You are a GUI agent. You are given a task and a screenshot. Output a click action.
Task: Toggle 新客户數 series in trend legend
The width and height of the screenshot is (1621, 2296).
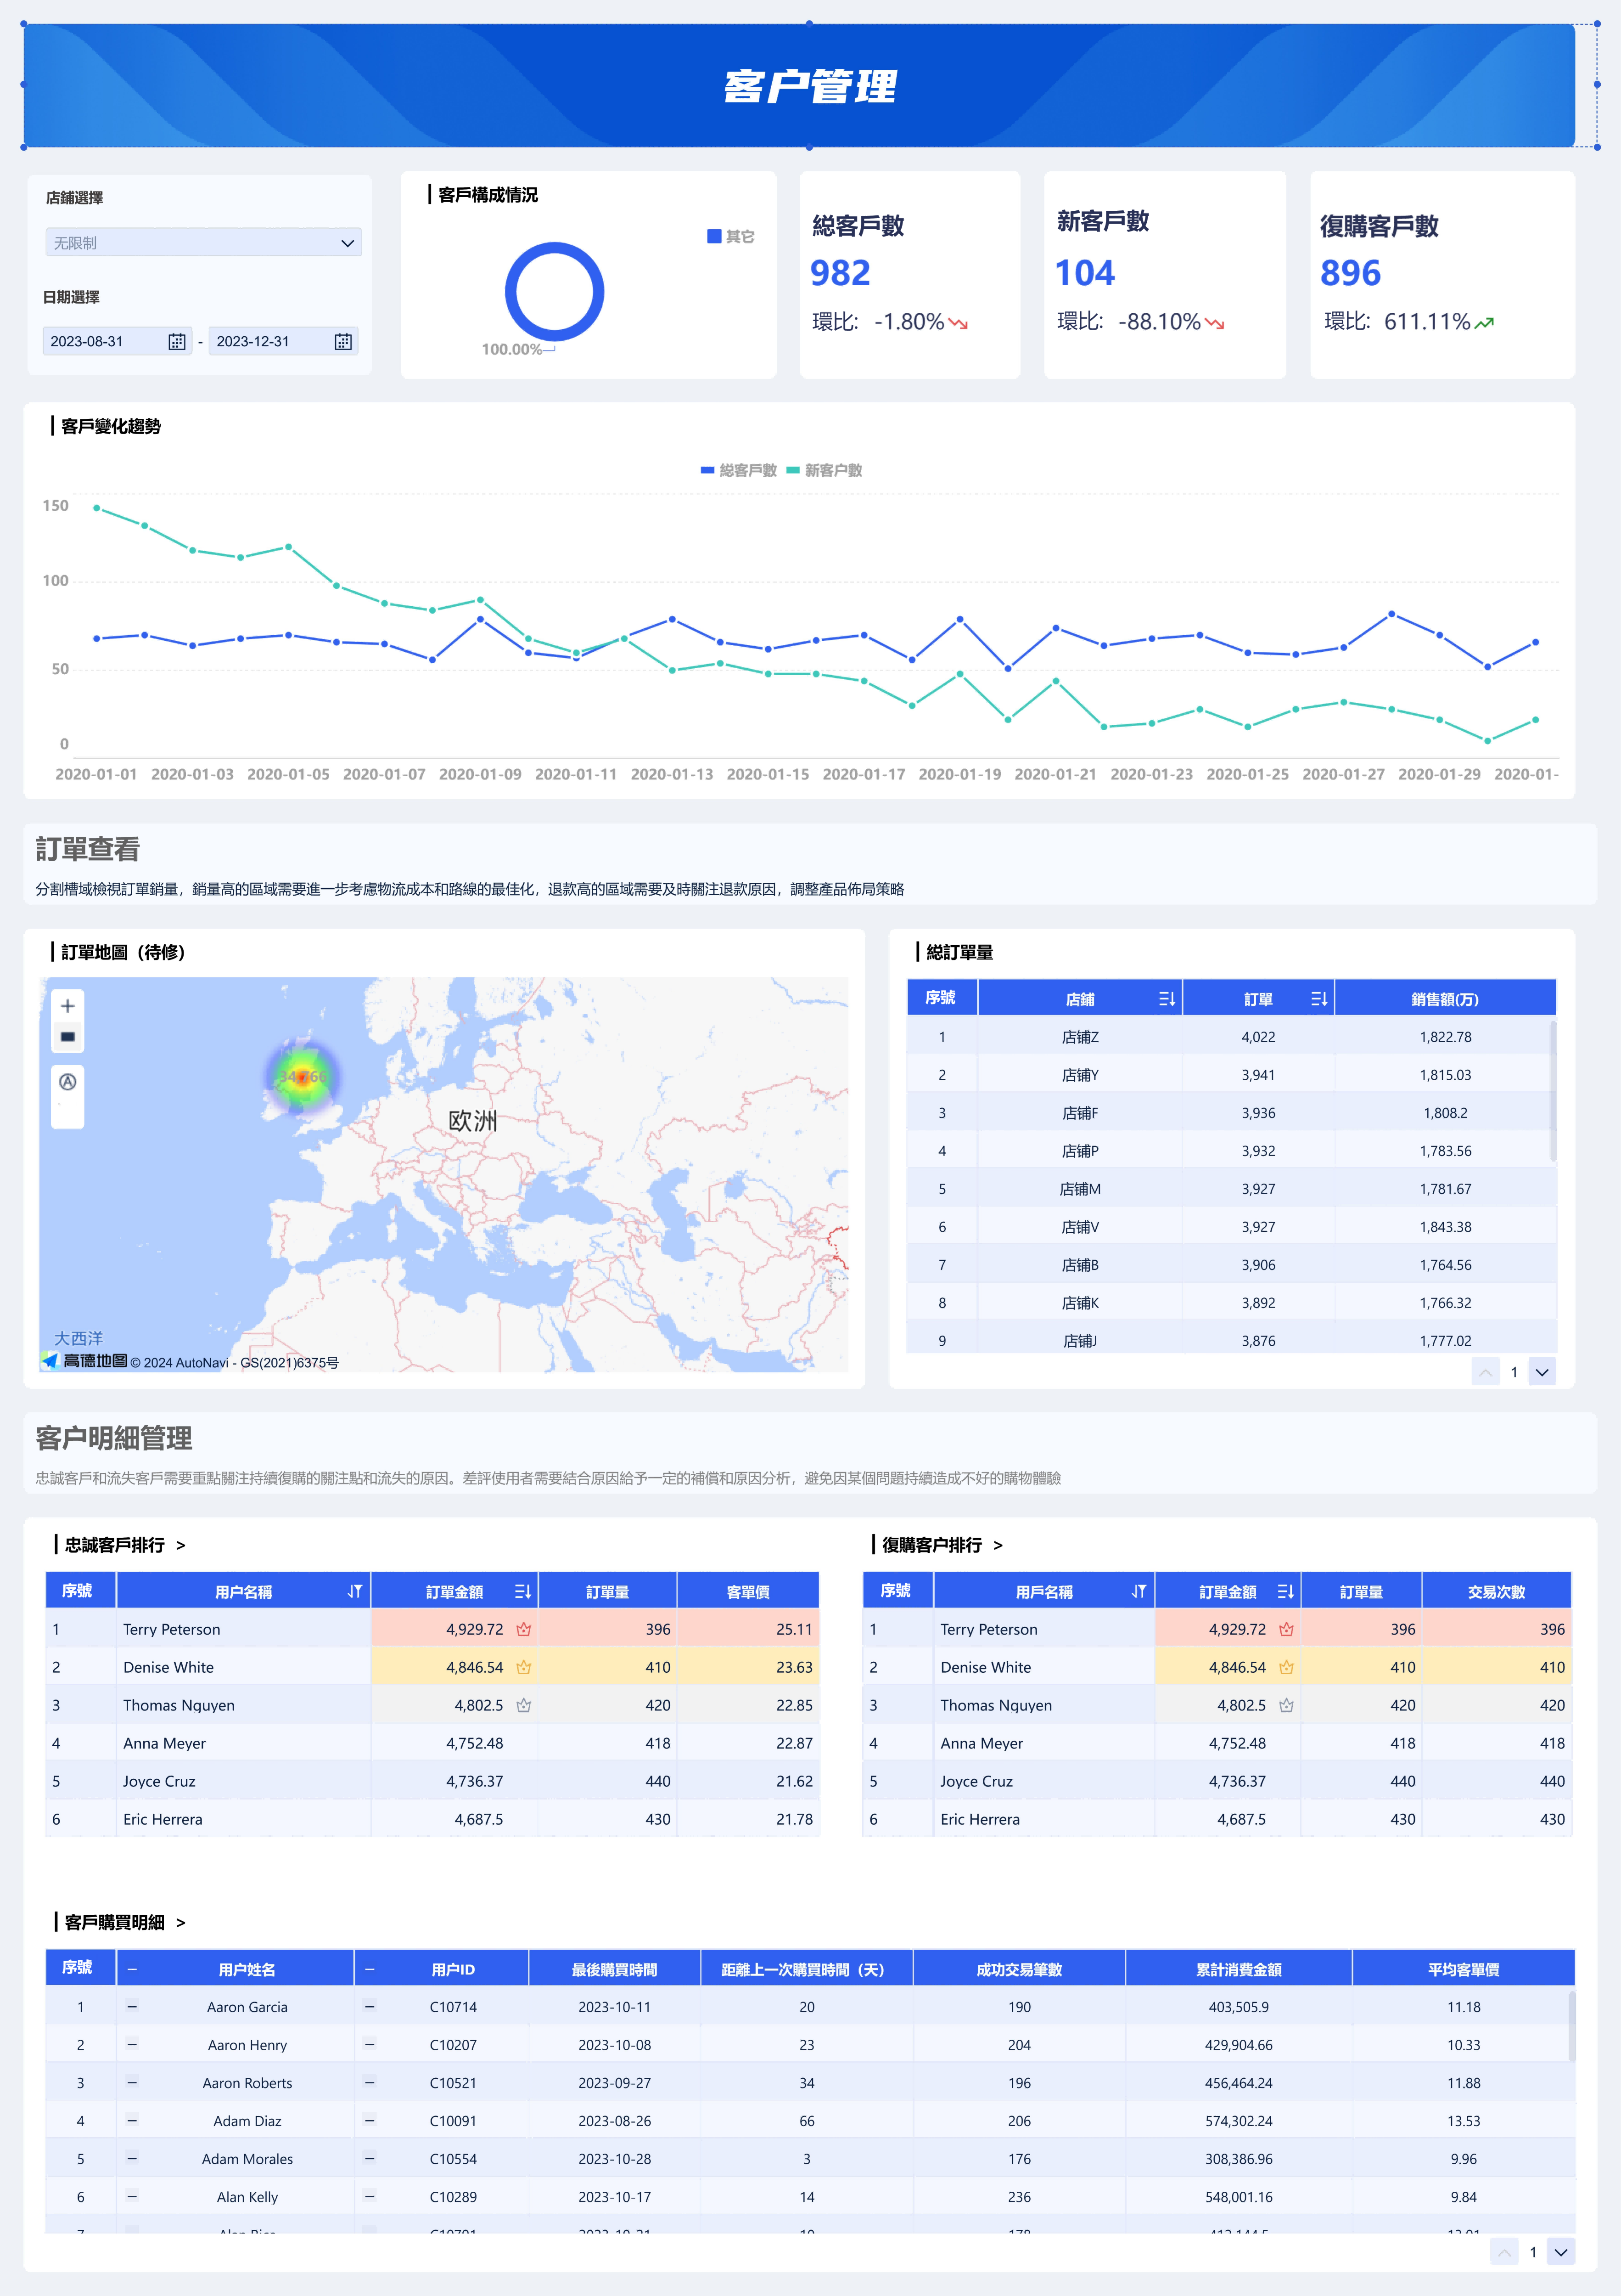pyautogui.click(x=825, y=470)
